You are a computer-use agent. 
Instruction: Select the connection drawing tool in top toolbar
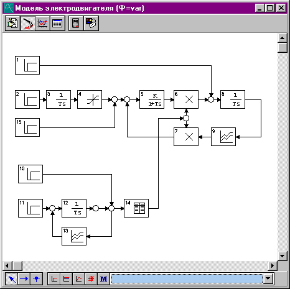[27, 23]
